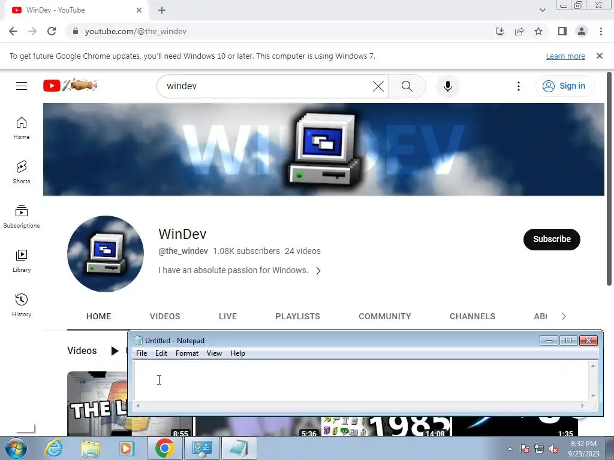Open the YouTube hamburger guide menu
The width and height of the screenshot is (614, 460).
pos(22,86)
